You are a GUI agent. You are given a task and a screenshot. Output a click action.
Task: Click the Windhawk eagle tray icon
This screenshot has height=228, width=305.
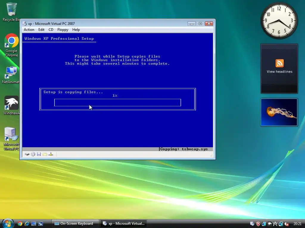[269, 224]
